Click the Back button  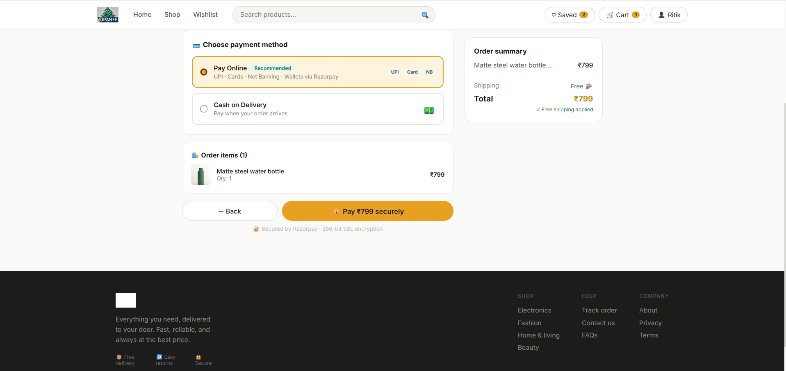pos(230,211)
